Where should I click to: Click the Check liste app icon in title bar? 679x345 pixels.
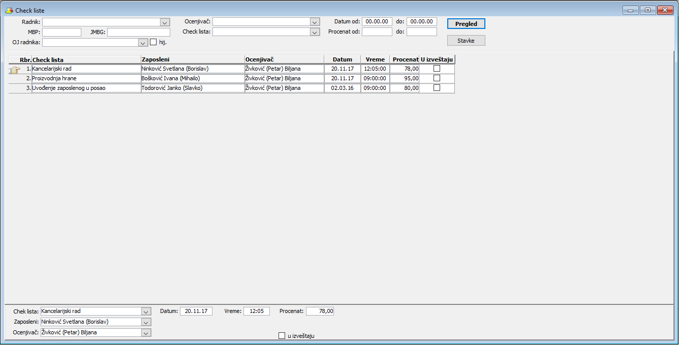[x=9, y=10]
